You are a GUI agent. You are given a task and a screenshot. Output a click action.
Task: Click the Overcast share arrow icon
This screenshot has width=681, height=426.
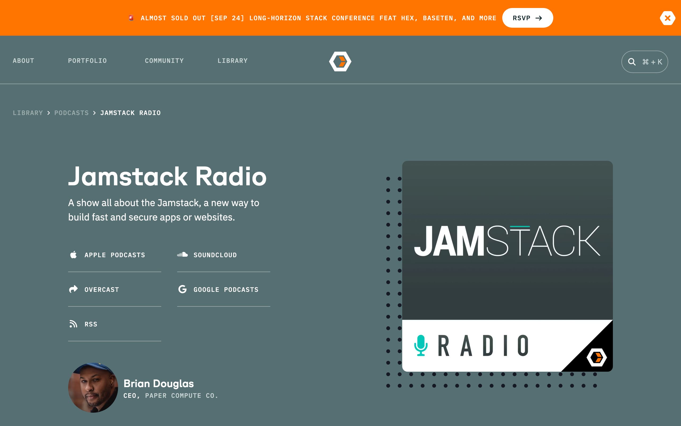73,289
